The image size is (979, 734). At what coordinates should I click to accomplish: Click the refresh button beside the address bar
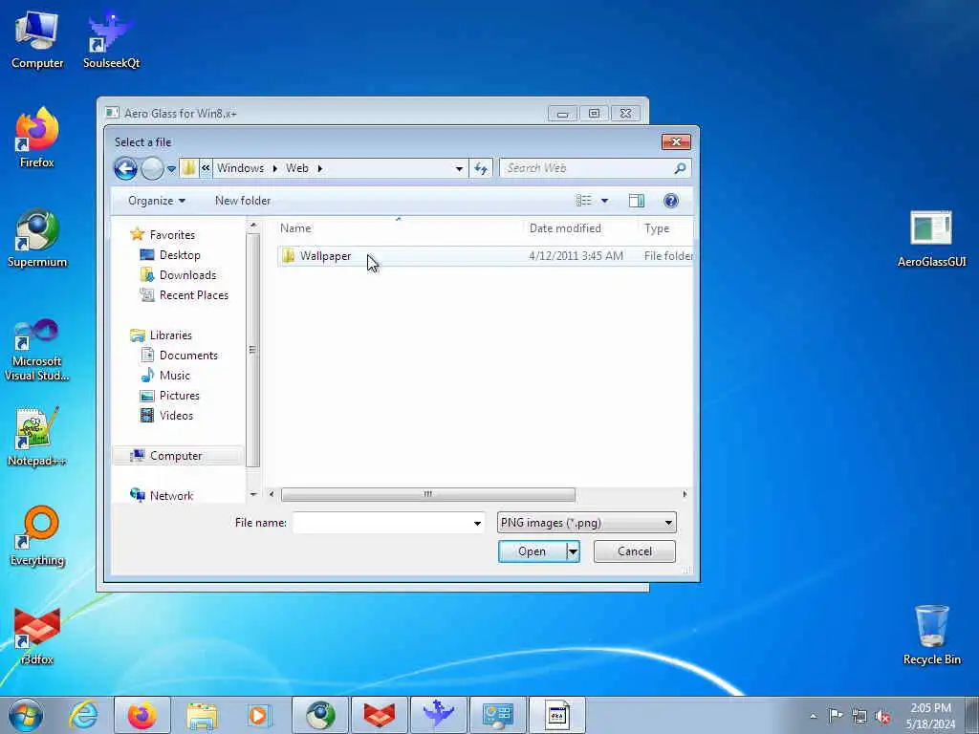pyautogui.click(x=481, y=168)
